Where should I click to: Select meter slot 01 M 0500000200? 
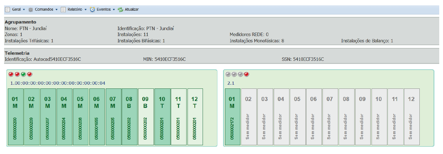point(15,117)
